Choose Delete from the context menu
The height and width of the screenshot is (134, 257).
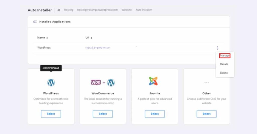point(224,73)
